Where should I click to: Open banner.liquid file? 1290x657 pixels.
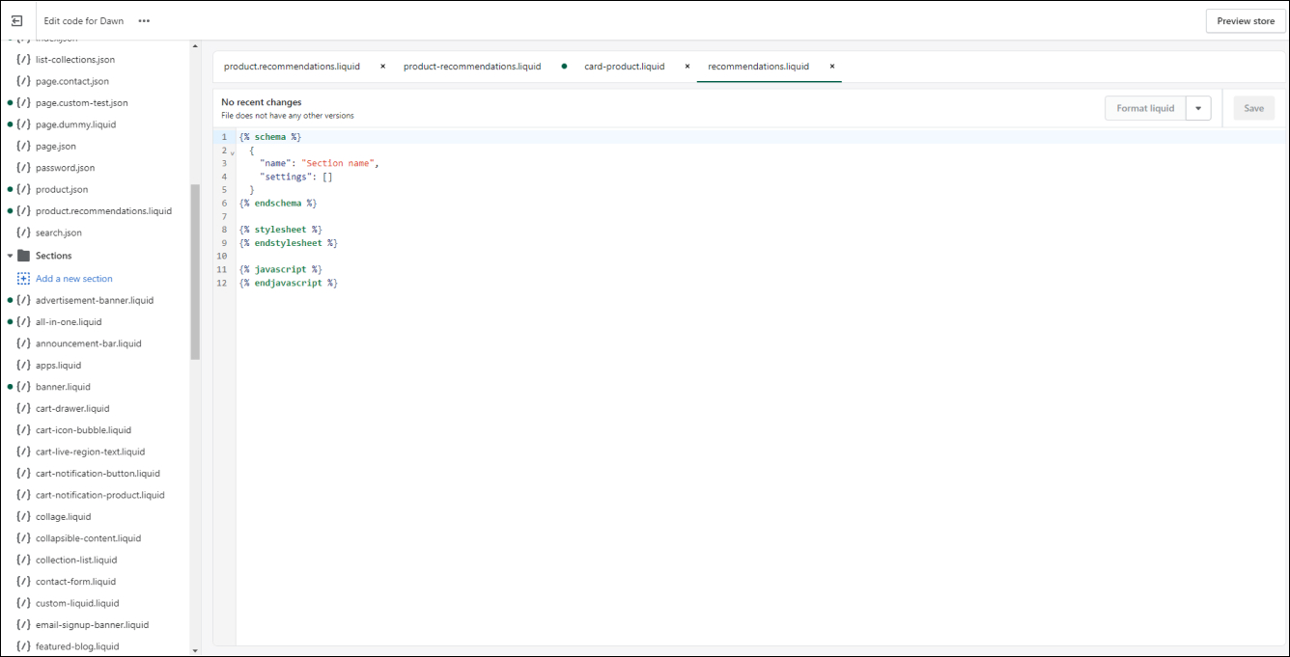coord(63,387)
